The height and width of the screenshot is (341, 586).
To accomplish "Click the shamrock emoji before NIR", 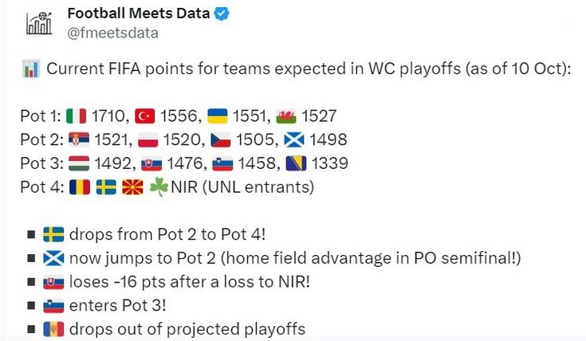I will coord(159,188).
